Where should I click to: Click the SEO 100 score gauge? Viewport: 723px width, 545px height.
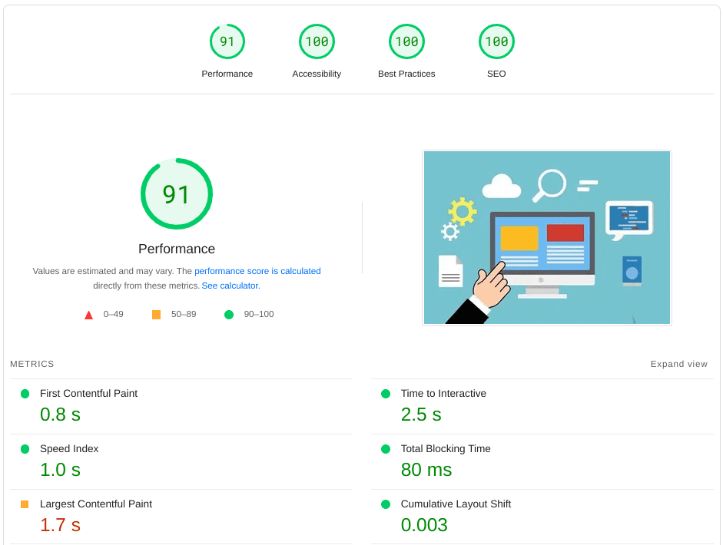coord(496,41)
